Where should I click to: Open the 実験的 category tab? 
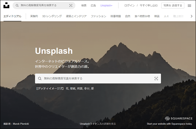34,16
